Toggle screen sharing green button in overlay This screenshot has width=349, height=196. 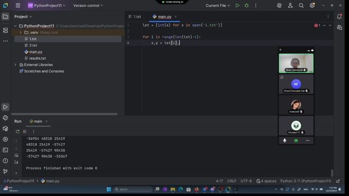click(x=296, y=140)
